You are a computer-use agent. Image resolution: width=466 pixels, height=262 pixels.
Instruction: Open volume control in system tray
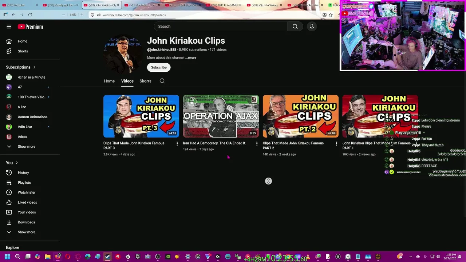(x=438, y=257)
